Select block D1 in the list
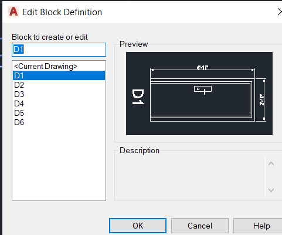Screen dimensions: 282x235 [59, 75]
